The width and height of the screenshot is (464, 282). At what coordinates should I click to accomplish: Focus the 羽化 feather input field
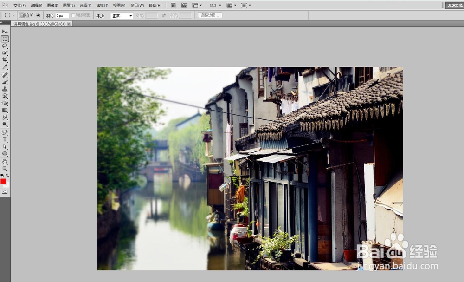pos(62,16)
